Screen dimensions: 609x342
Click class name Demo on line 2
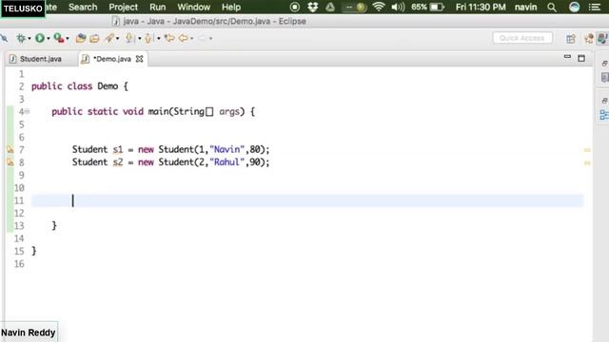pyautogui.click(x=108, y=86)
